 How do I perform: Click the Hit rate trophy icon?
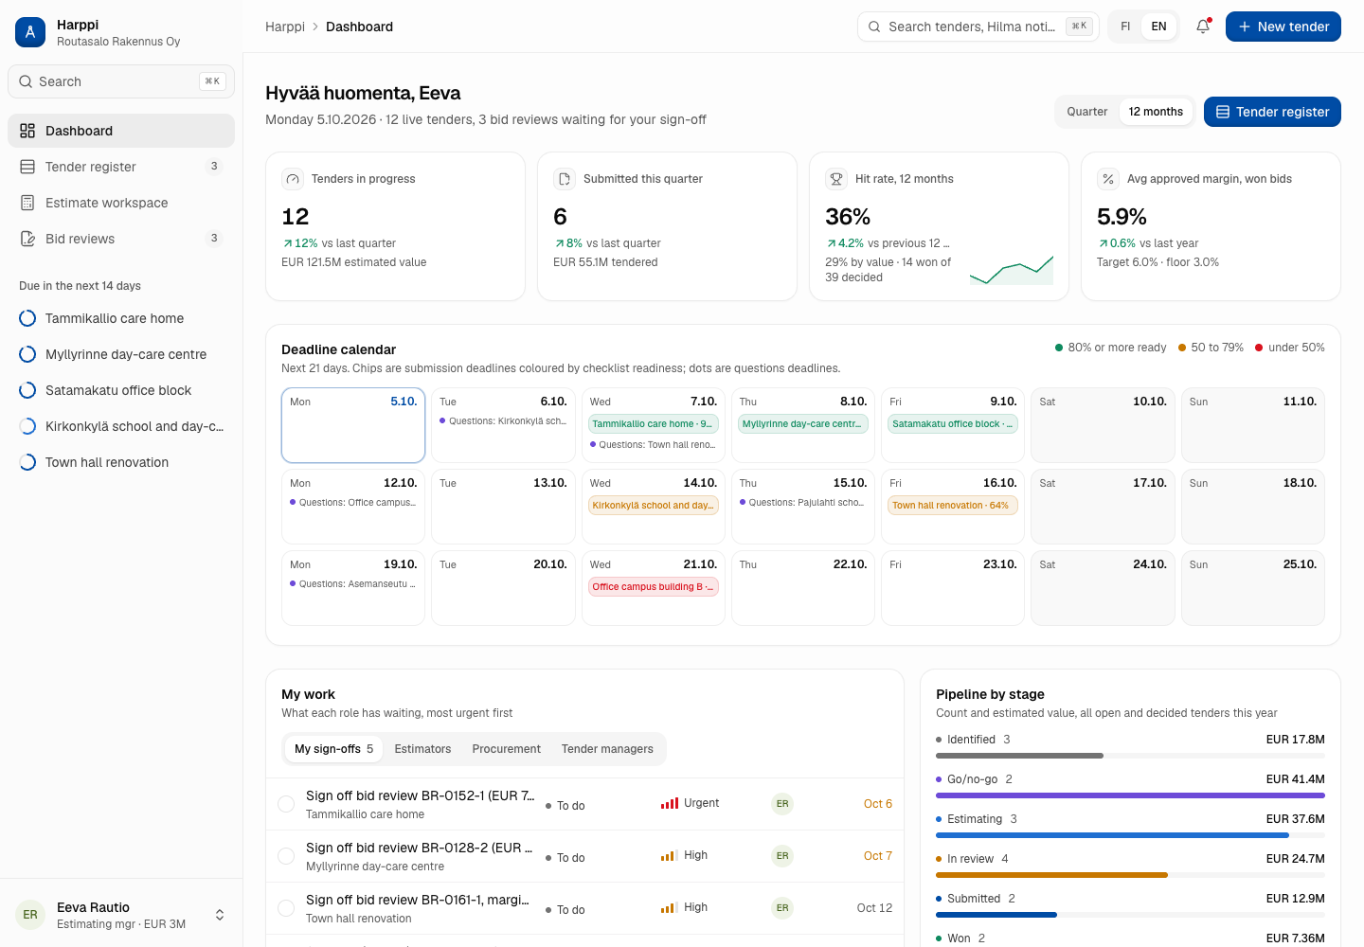pos(836,179)
